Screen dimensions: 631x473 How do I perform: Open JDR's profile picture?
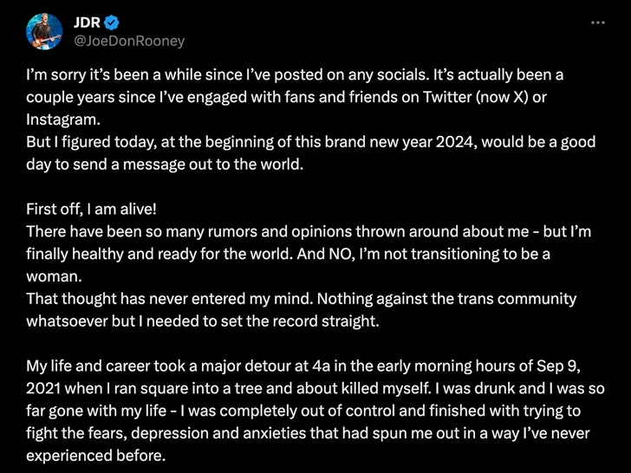pos(44,31)
